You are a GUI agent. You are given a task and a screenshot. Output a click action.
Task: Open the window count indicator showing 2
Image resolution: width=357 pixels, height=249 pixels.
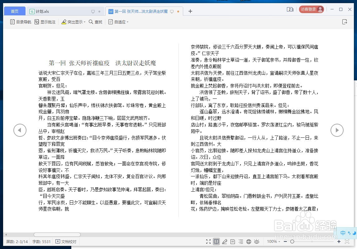point(290,9)
